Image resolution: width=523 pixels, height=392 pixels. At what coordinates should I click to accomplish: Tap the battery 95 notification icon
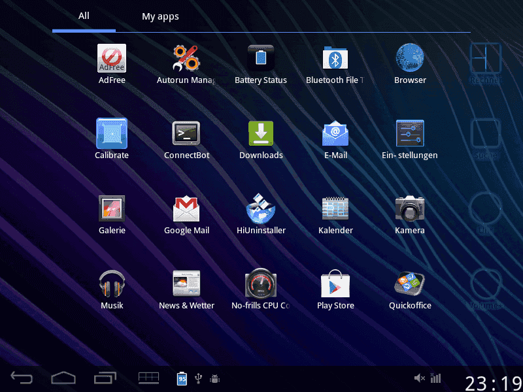pos(182,378)
